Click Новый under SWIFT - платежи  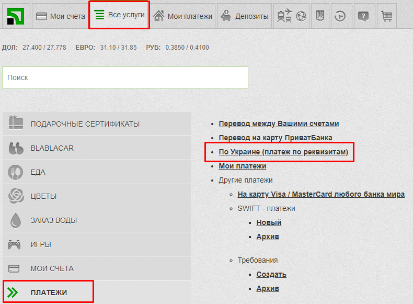pos(269,222)
